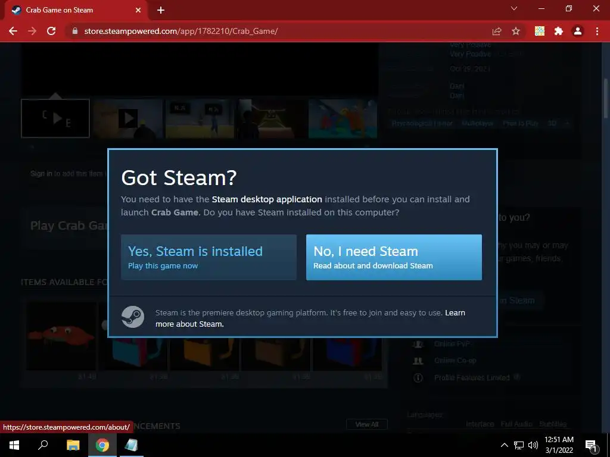The image size is (610, 457).
Task: Bookmark this page with the star icon
Action: [x=516, y=31]
